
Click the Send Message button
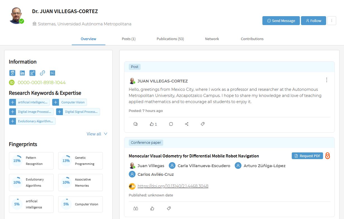click(281, 21)
